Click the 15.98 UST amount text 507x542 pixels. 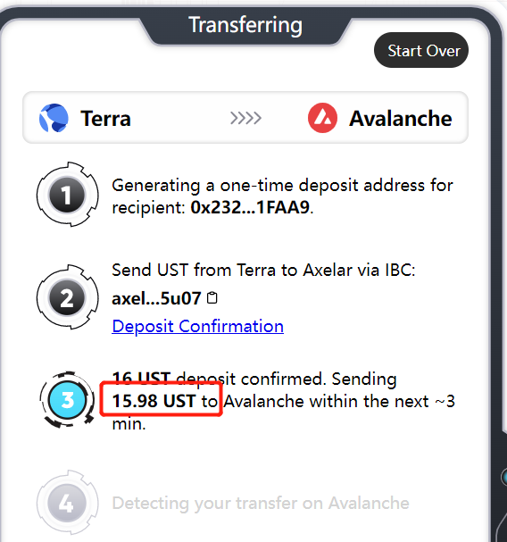(154, 401)
